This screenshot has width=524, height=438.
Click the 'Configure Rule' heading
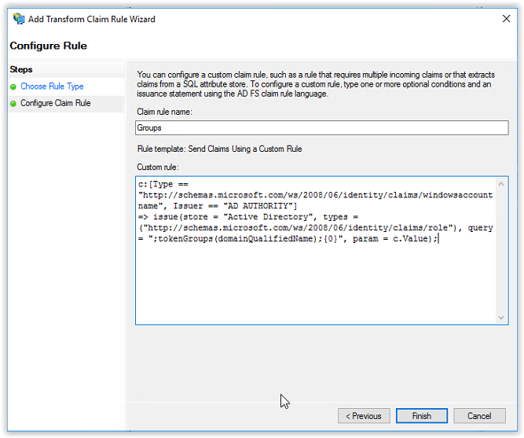49,46
